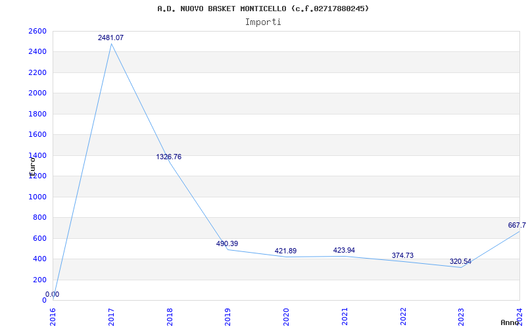Click the 2600 y-axis value
Screen dimensions: 526x329
[38, 31]
